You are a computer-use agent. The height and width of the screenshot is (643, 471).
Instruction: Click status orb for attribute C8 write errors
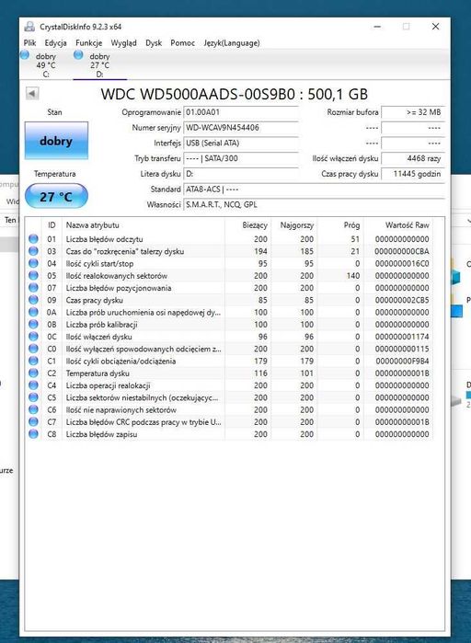pyautogui.click(x=33, y=434)
